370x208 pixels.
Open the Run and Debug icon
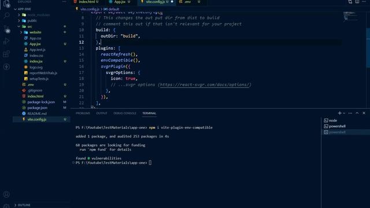tap(6, 41)
